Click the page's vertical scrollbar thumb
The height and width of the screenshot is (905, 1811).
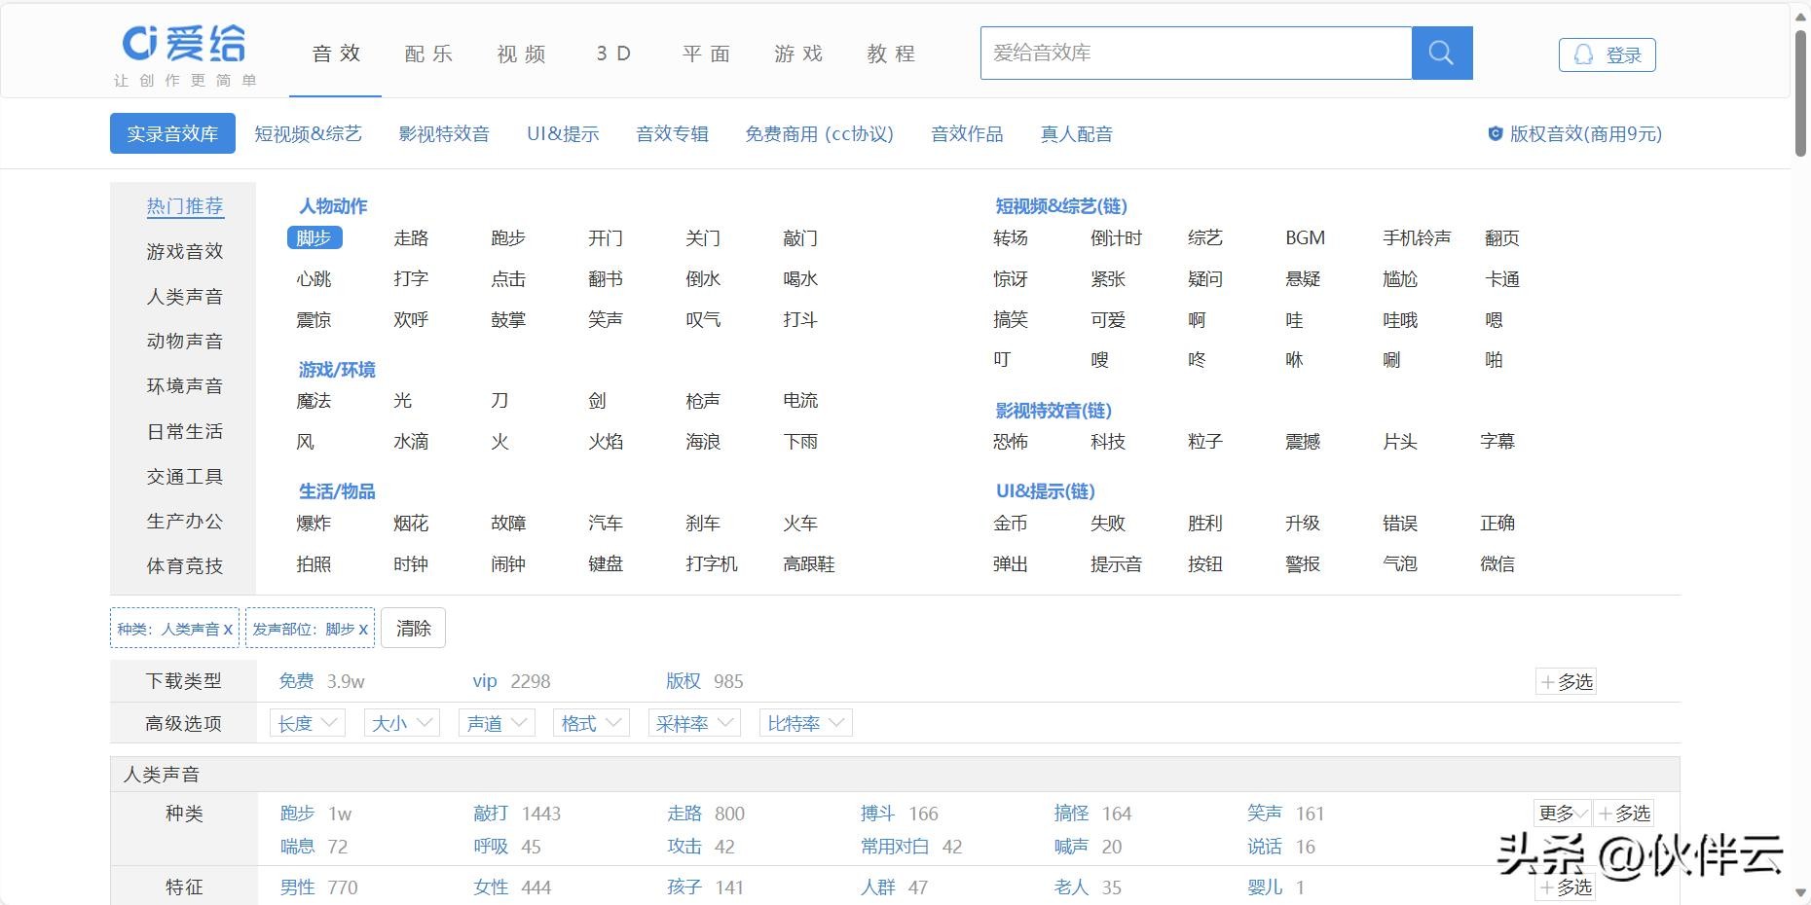(x=1800, y=92)
